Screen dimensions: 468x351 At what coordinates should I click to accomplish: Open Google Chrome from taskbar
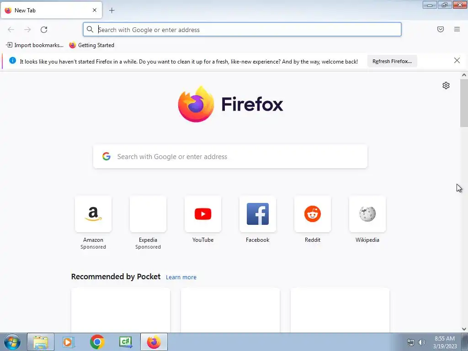pos(97,342)
